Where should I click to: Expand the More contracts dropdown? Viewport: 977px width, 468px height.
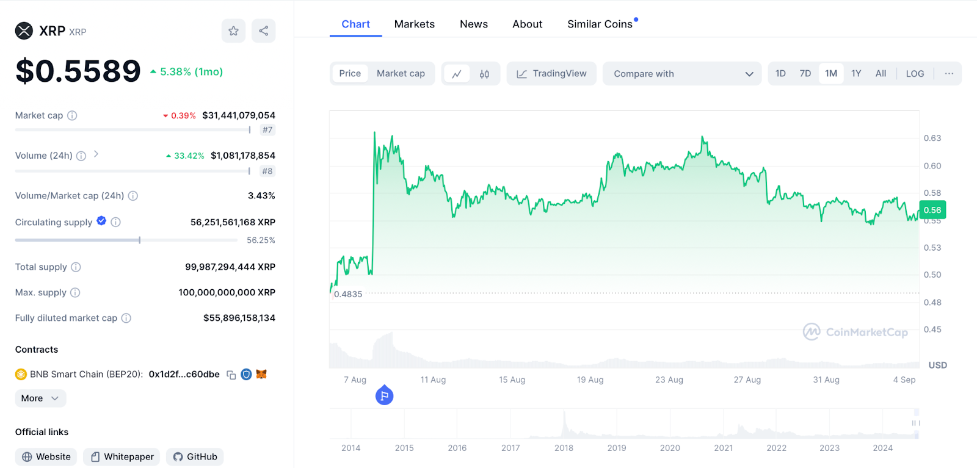tap(40, 398)
